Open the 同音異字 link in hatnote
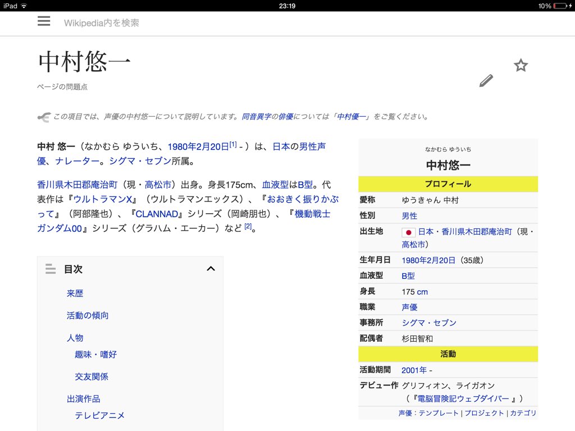Image resolution: width=575 pixels, height=431 pixels. [256, 117]
